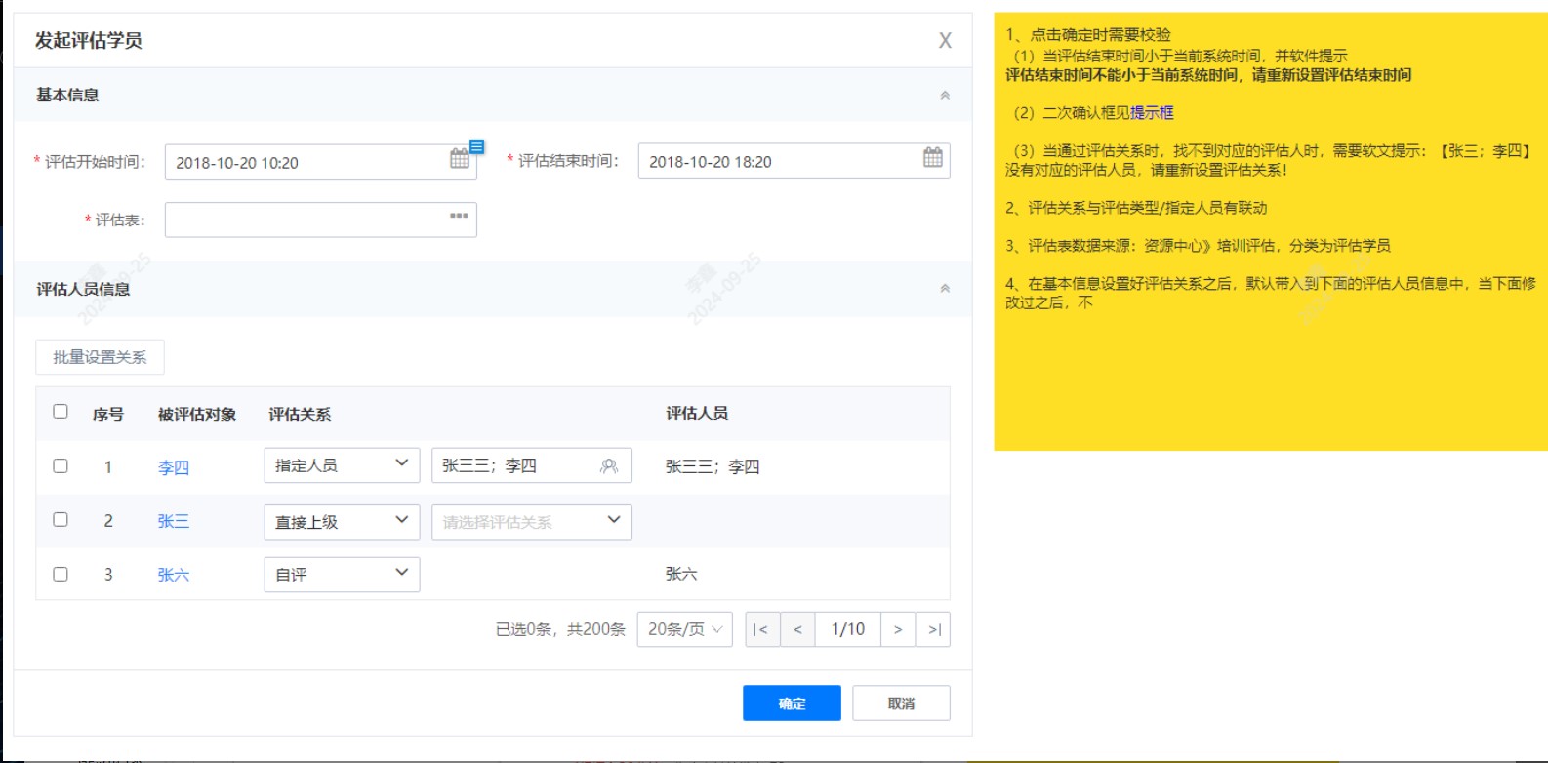Open the 20条/页 page size dropdown

coord(684,630)
